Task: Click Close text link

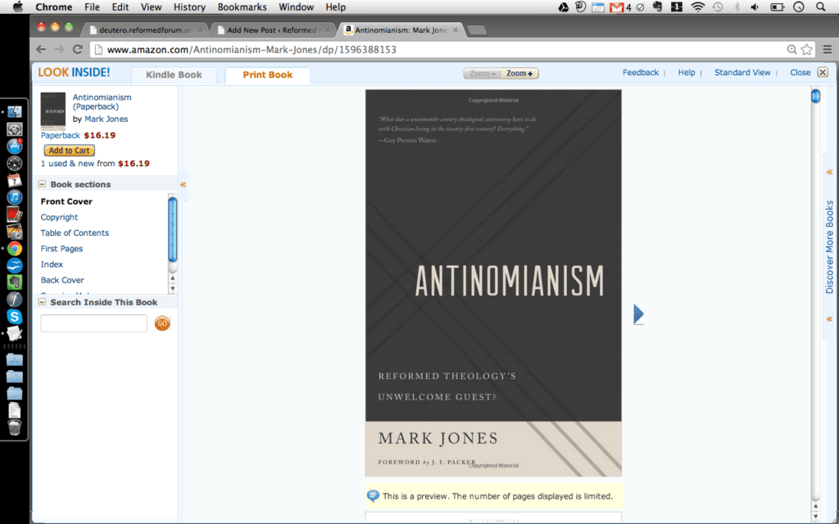Action: point(800,72)
